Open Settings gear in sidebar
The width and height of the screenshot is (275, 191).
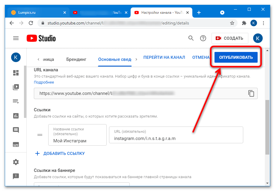16,162
